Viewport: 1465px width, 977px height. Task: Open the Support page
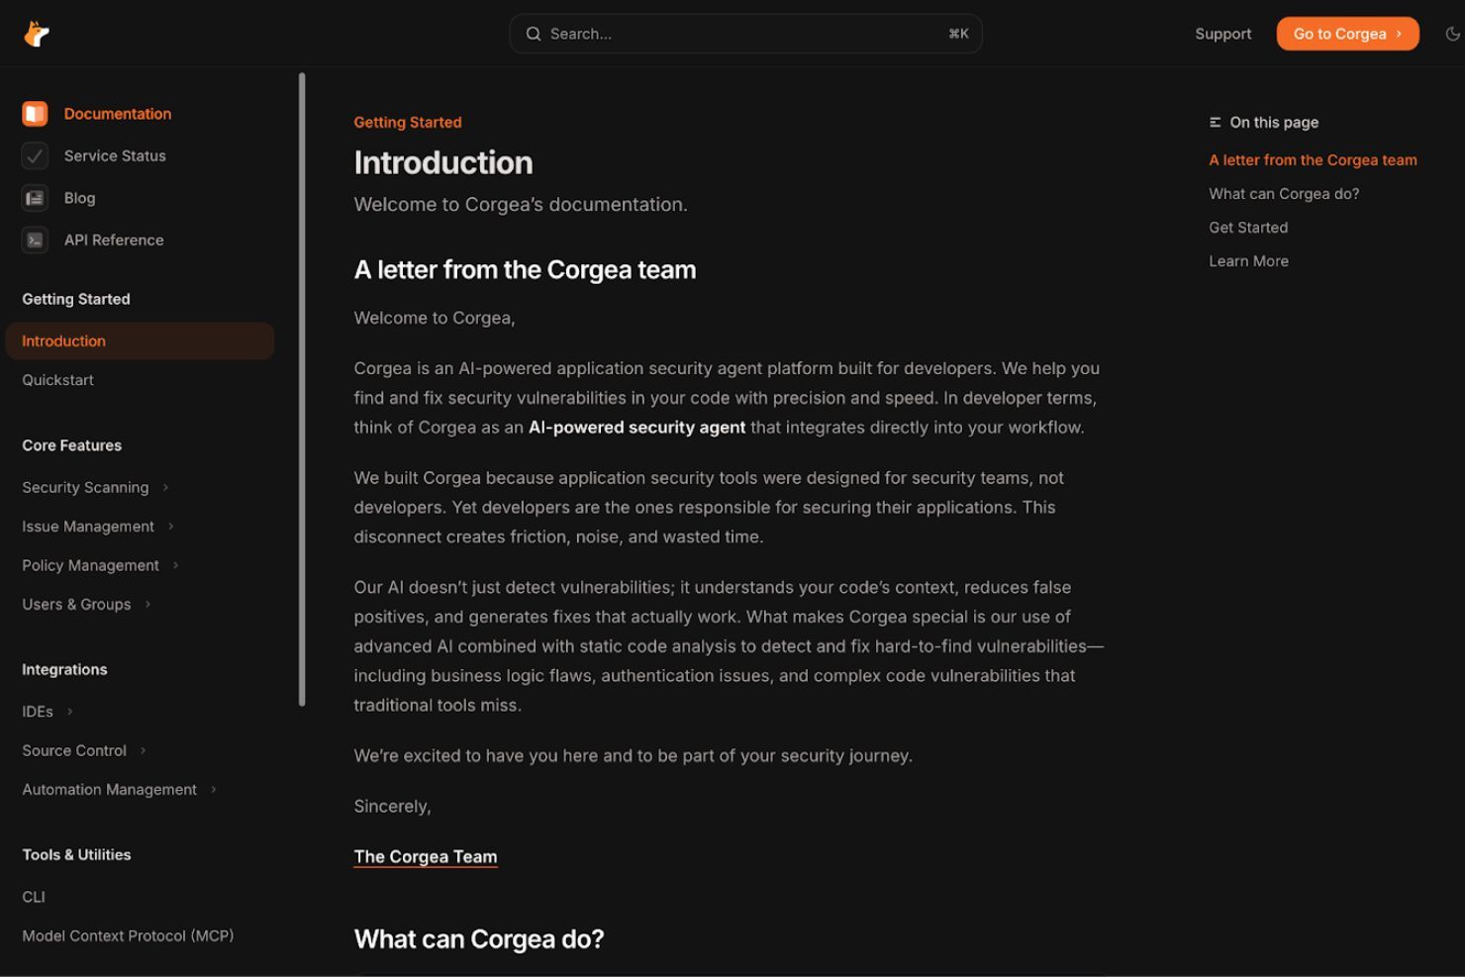(1222, 33)
